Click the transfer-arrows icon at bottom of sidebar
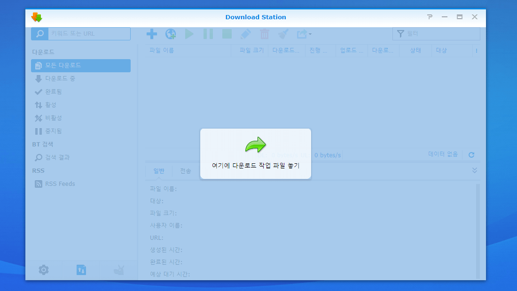Image resolution: width=517 pixels, height=291 pixels. pos(81,270)
